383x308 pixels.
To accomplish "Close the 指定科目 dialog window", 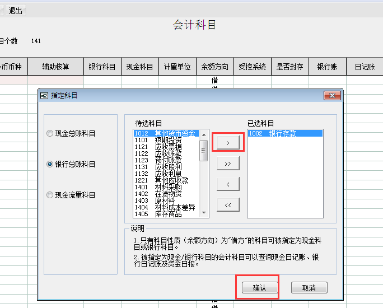I will point(332,96).
